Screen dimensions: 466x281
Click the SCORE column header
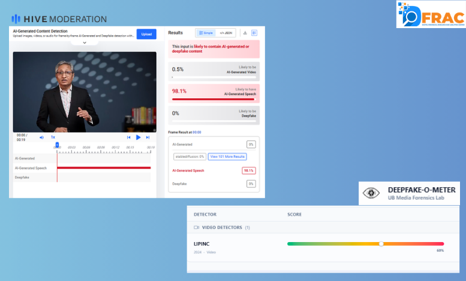[x=294, y=214]
